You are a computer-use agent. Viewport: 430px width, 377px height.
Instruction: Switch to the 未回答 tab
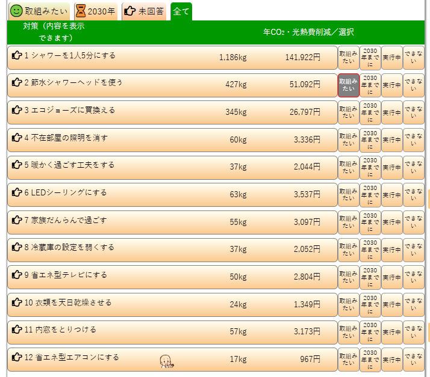(x=144, y=11)
